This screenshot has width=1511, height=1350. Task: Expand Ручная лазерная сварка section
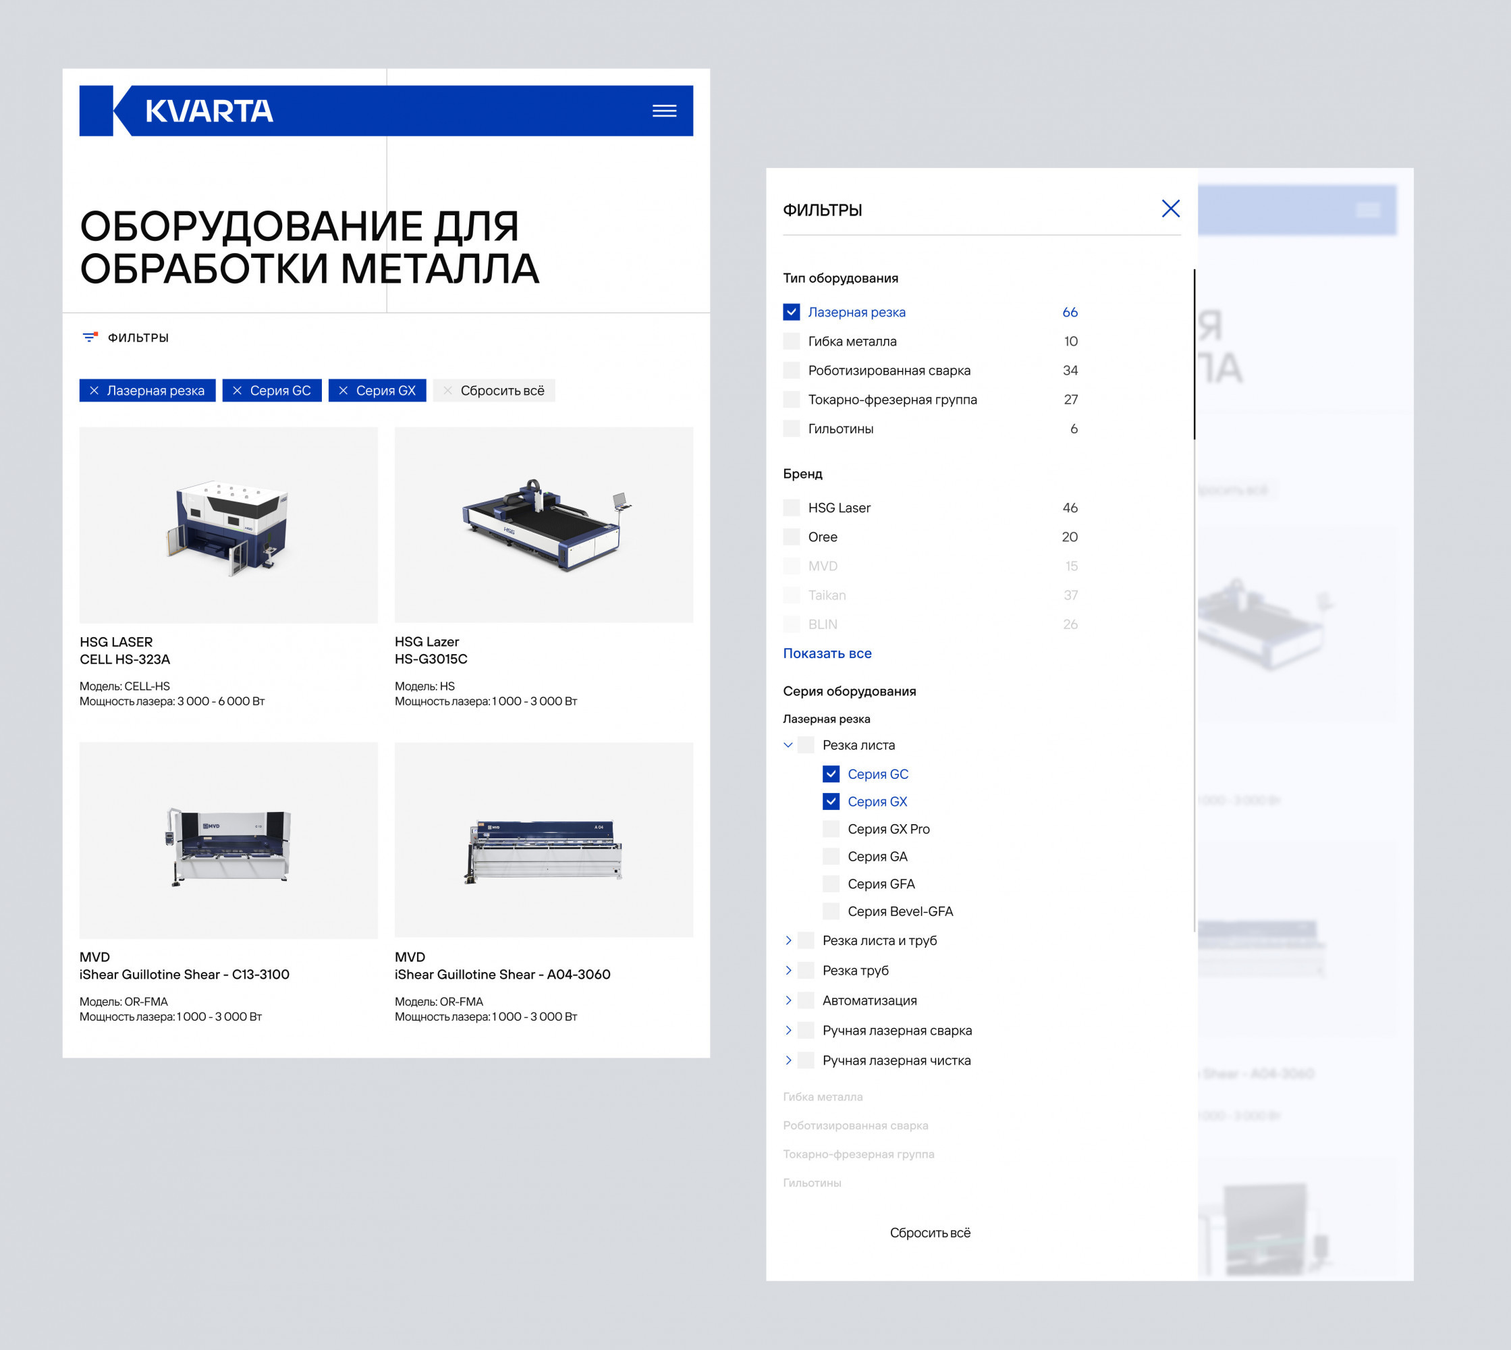[788, 1031]
